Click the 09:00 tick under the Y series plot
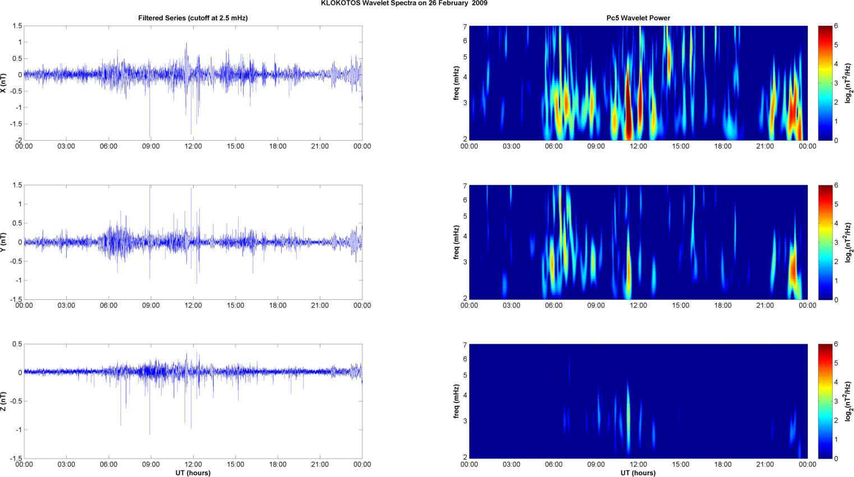 pyautogui.click(x=151, y=305)
